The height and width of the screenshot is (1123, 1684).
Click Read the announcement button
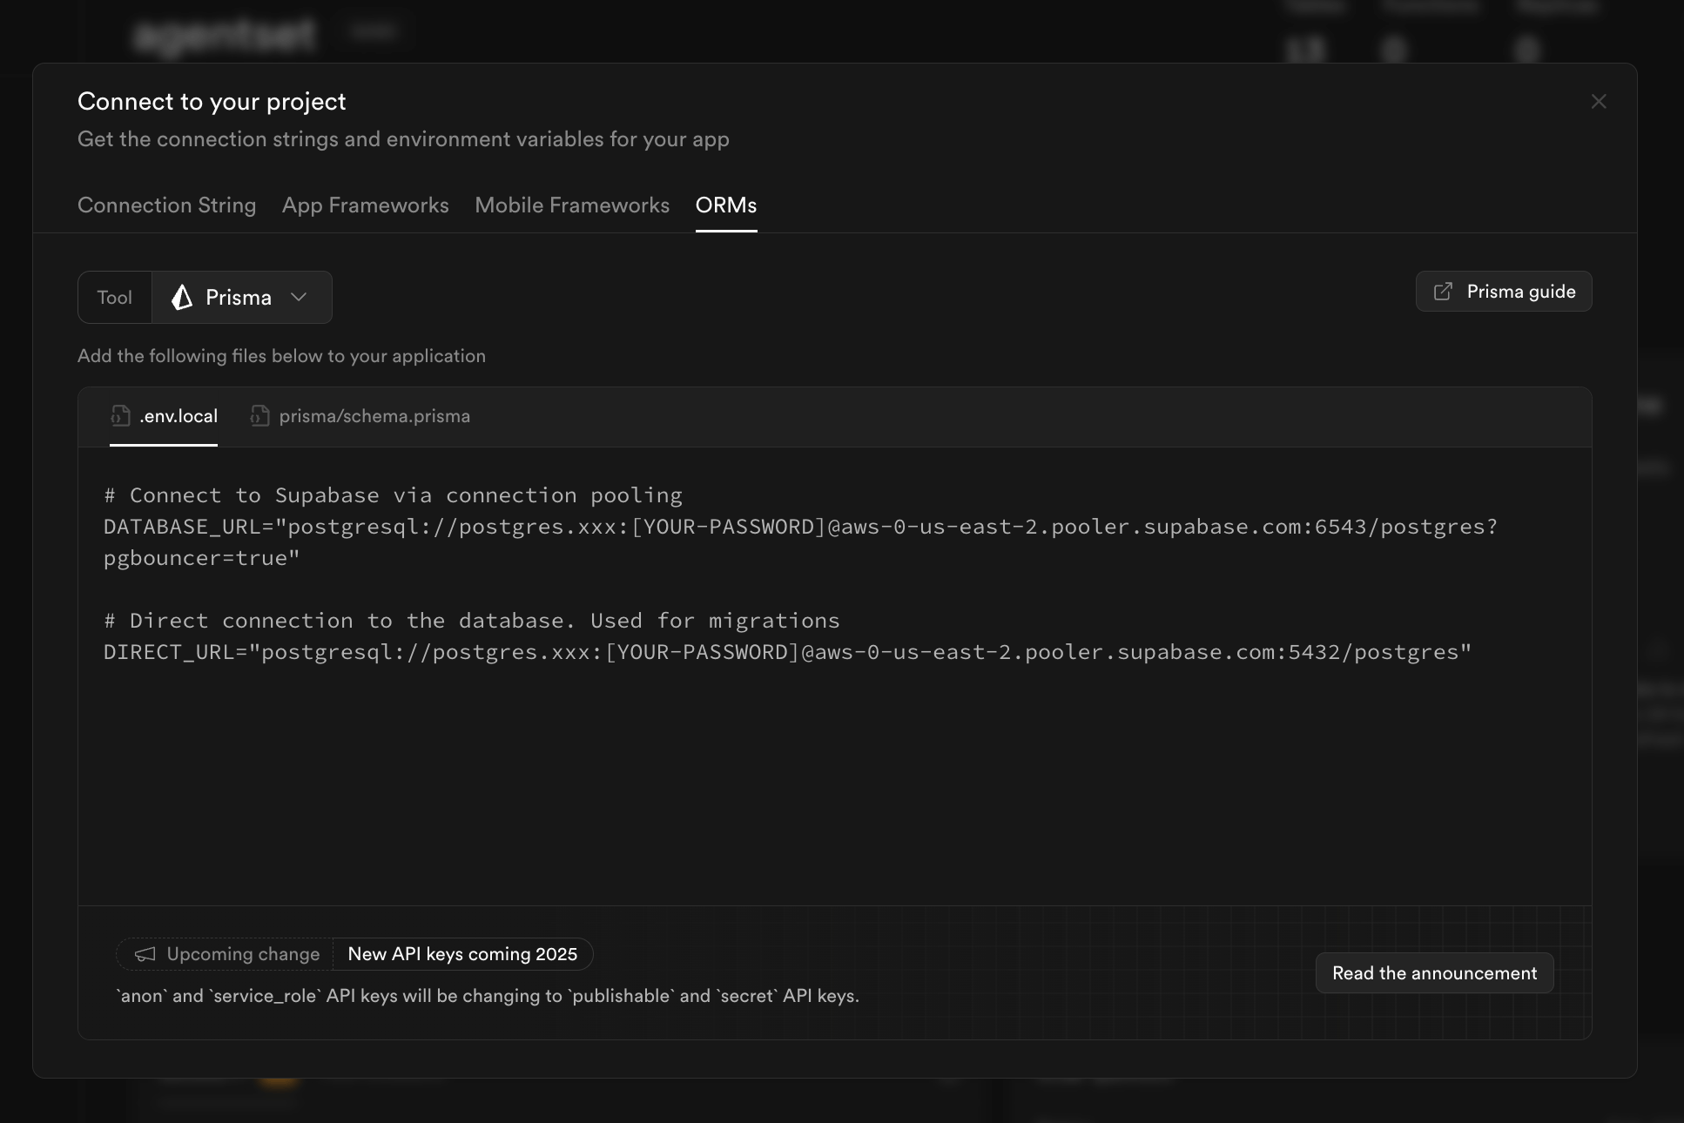coord(1434,973)
